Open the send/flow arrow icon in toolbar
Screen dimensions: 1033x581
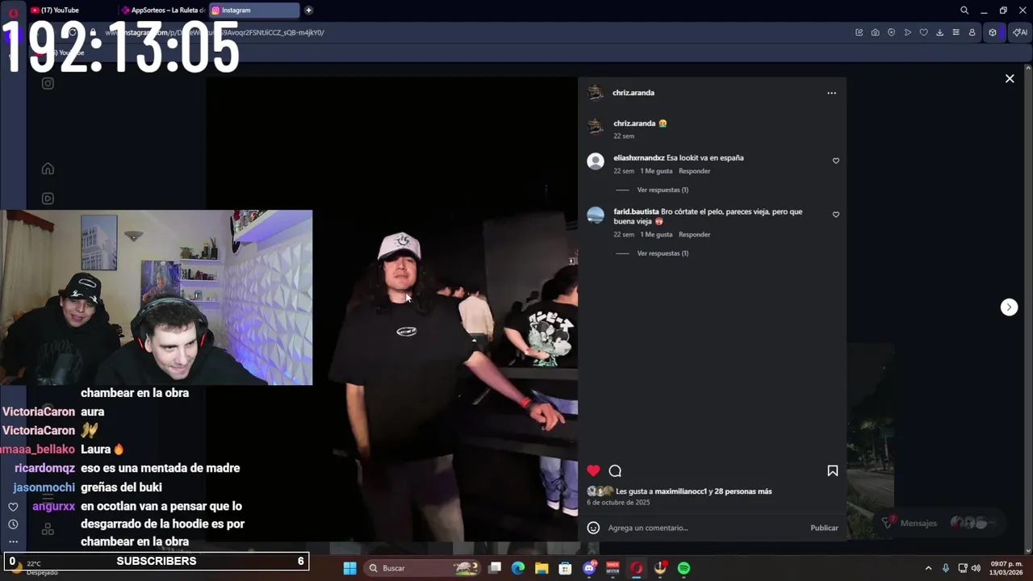[x=907, y=32]
